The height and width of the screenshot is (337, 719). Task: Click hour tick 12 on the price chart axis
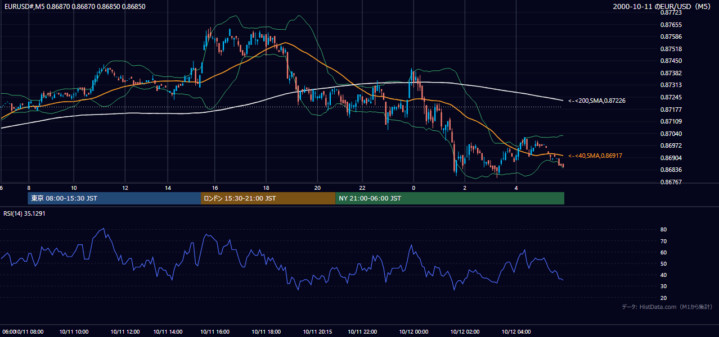125,188
